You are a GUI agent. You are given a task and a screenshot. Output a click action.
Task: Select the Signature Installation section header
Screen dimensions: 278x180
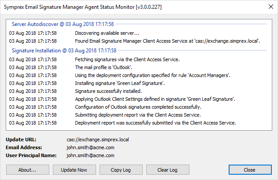point(64,50)
